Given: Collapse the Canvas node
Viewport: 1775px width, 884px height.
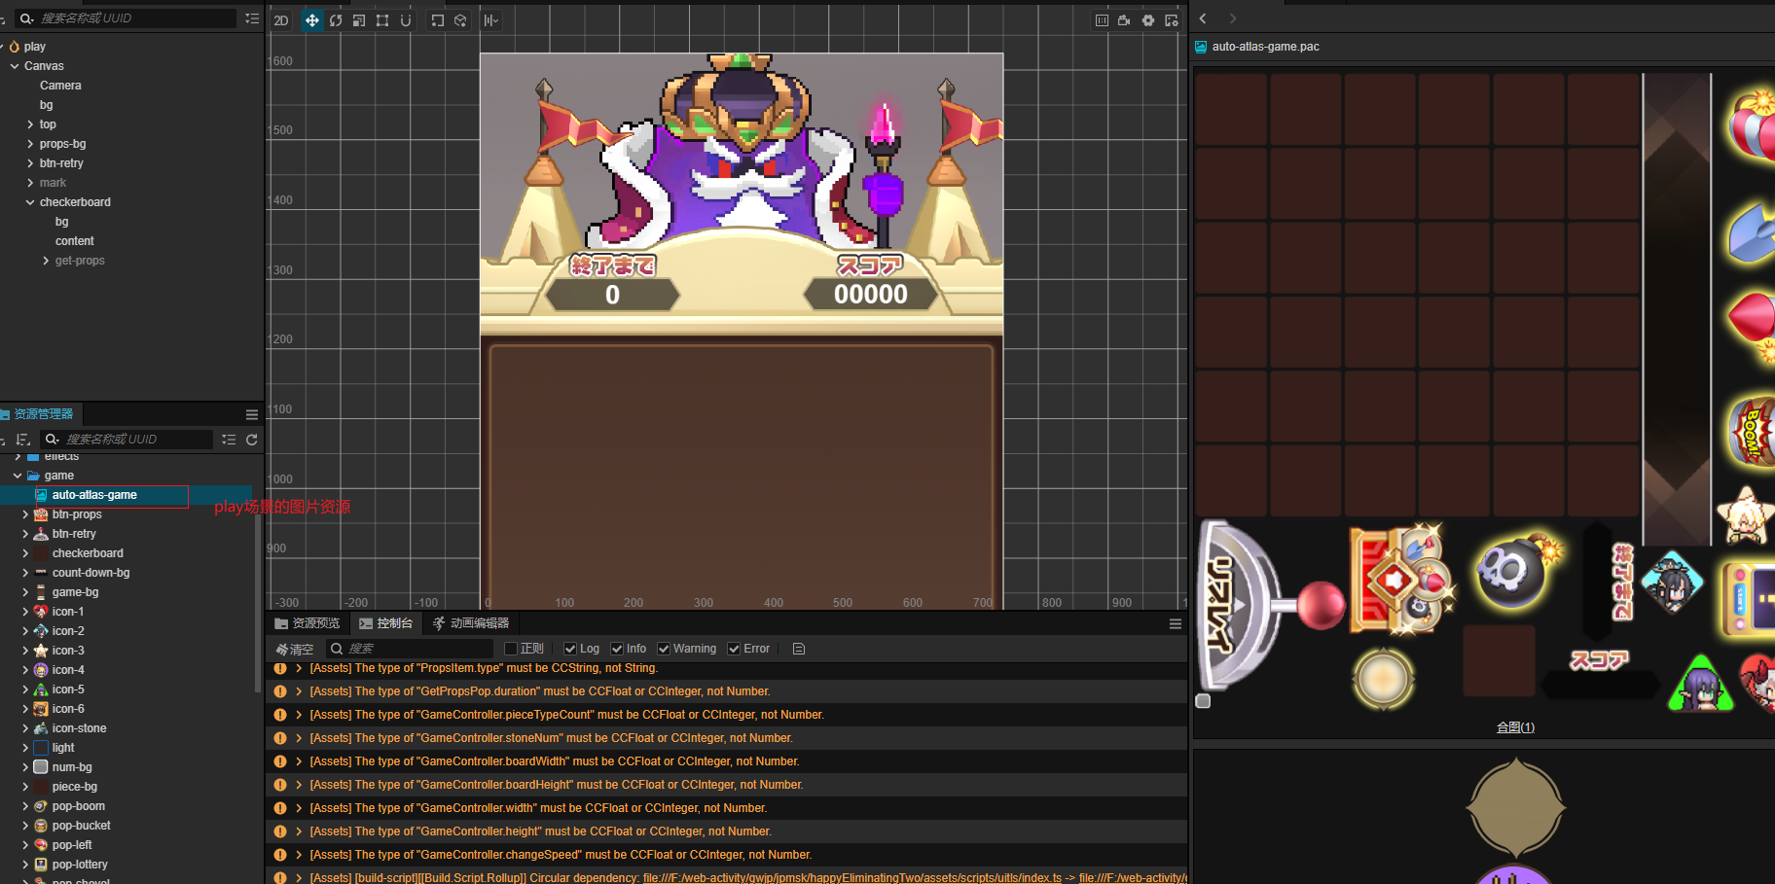Looking at the screenshot, I should coord(15,66).
